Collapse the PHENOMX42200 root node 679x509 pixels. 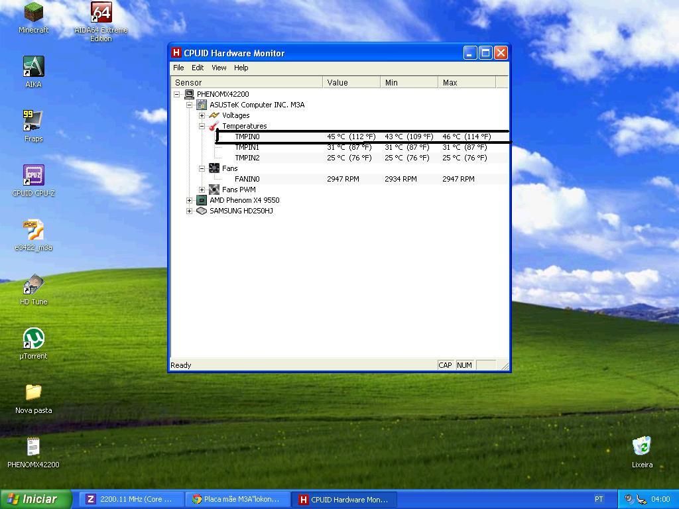coord(176,94)
